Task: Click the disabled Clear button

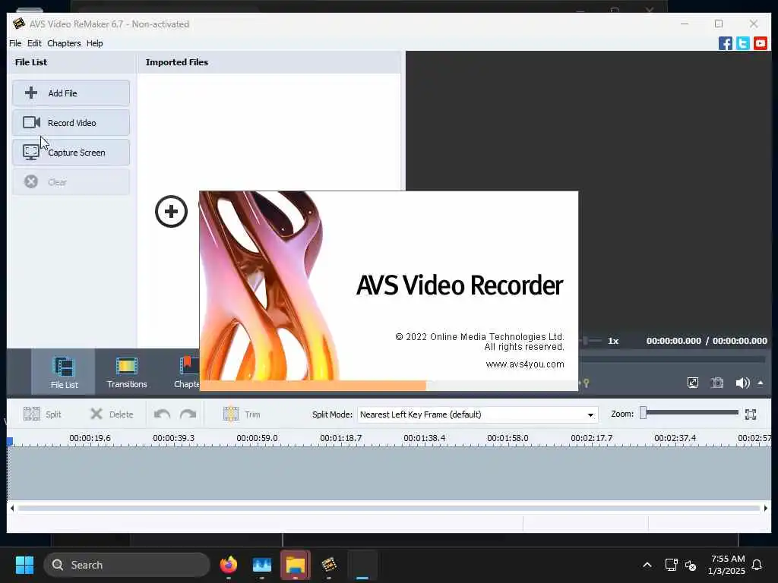Action: click(71, 182)
